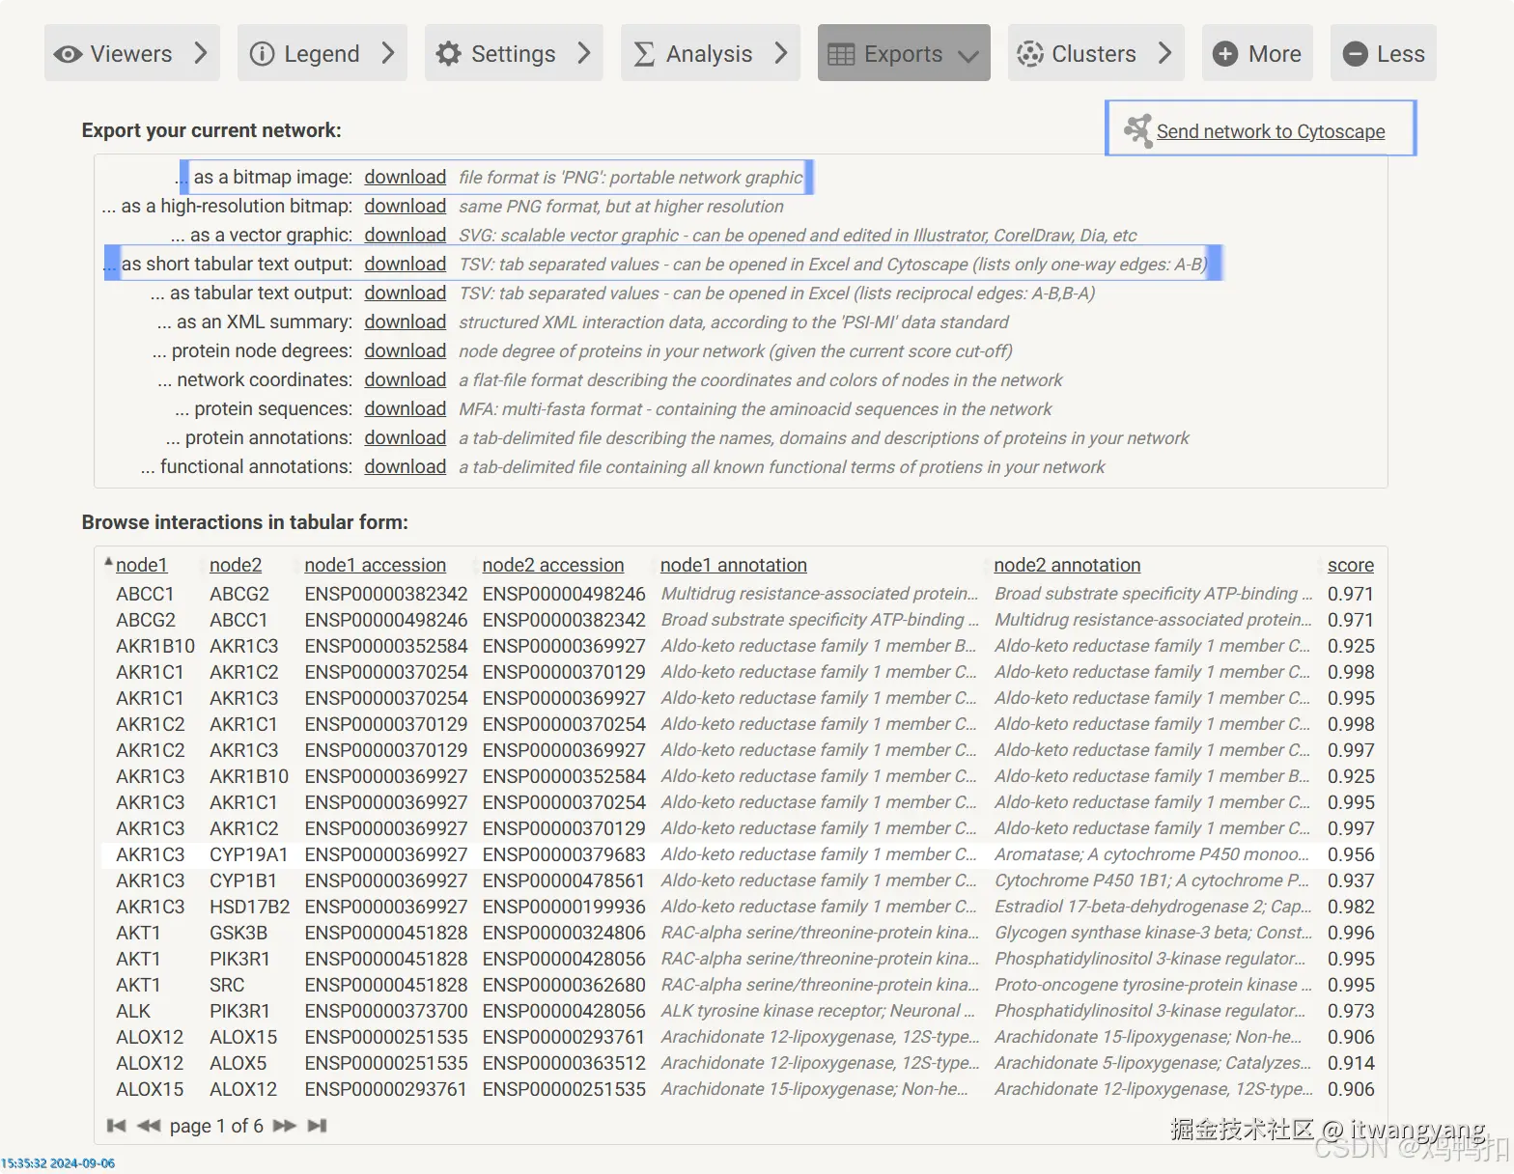Sort table by node1 column header
Screen dimensions: 1514x1174
click(142, 565)
